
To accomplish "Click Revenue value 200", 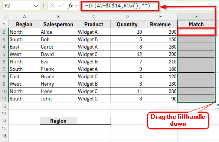I will [x=160, y=32].
